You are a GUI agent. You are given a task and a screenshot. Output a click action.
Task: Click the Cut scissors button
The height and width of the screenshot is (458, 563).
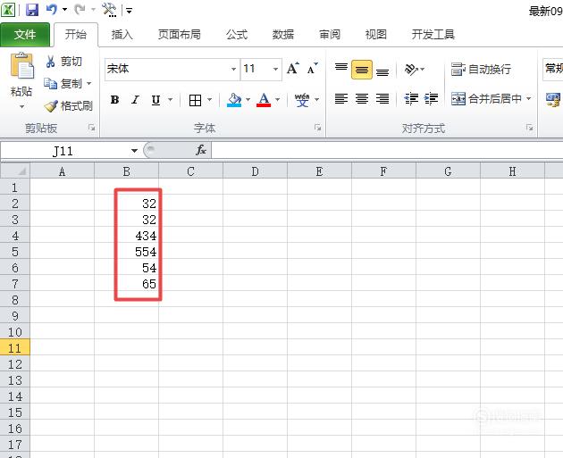click(64, 62)
